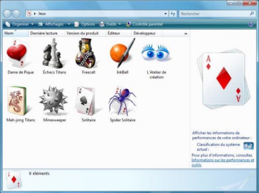Expand the Organiser dropdown arrow
The image size is (259, 193).
[32, 24]
